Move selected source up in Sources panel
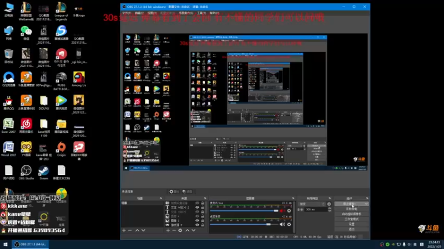The image size is (444, 249). coord(187,230)
